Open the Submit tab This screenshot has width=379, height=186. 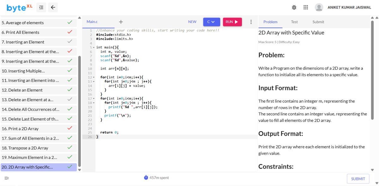318,22
